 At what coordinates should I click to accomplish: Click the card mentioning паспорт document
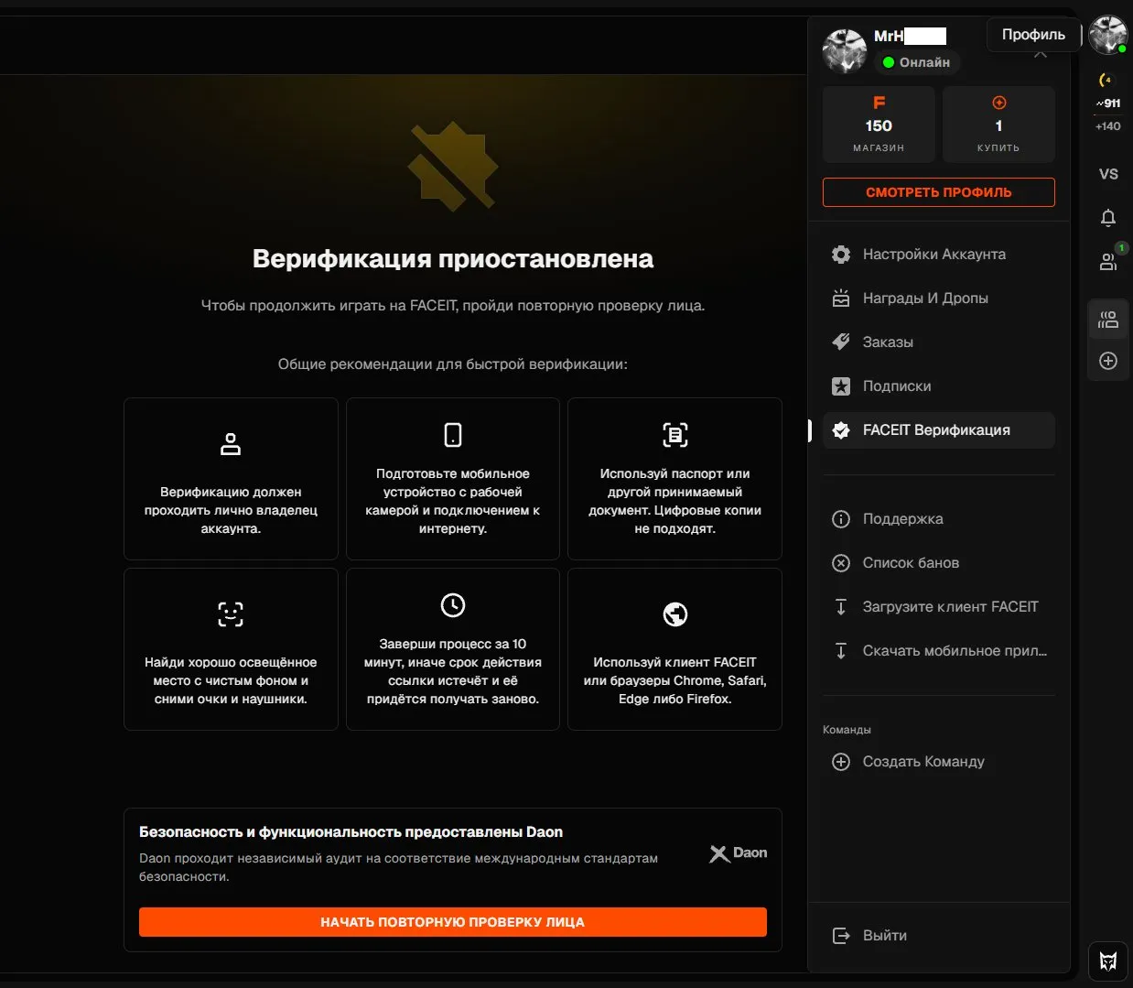click(x=675, y=479)
